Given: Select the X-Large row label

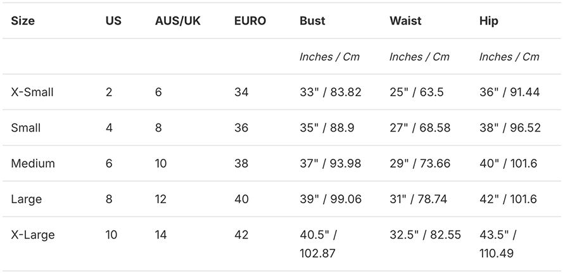Looking at the screenshot, I should pos(33,235).
